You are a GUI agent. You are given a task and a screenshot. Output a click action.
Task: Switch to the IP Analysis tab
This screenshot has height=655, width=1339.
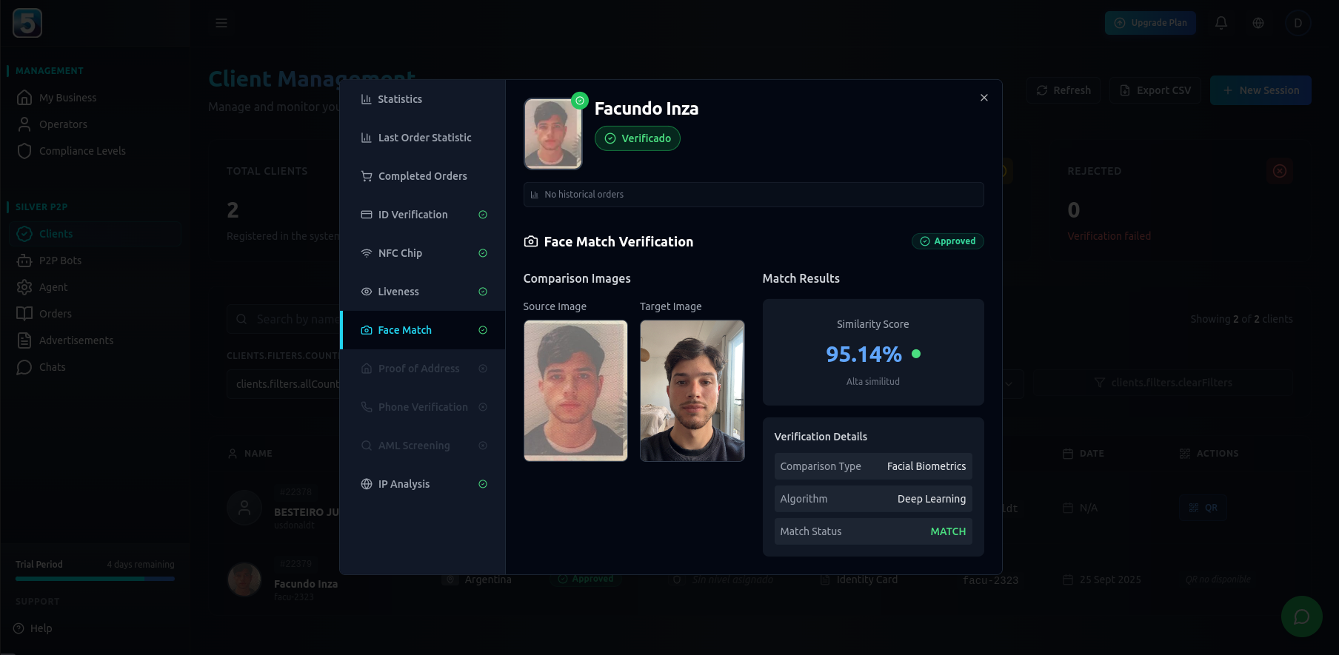point(404,484)
